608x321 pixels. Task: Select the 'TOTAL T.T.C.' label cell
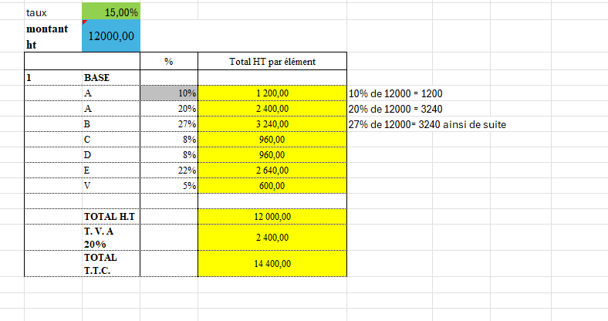(111, 263)
